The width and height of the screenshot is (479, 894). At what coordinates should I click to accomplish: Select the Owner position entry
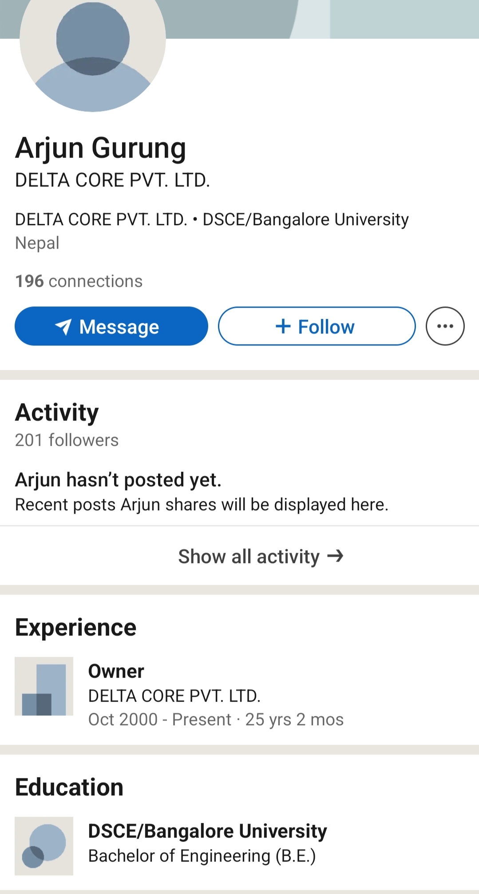point(116,671)
